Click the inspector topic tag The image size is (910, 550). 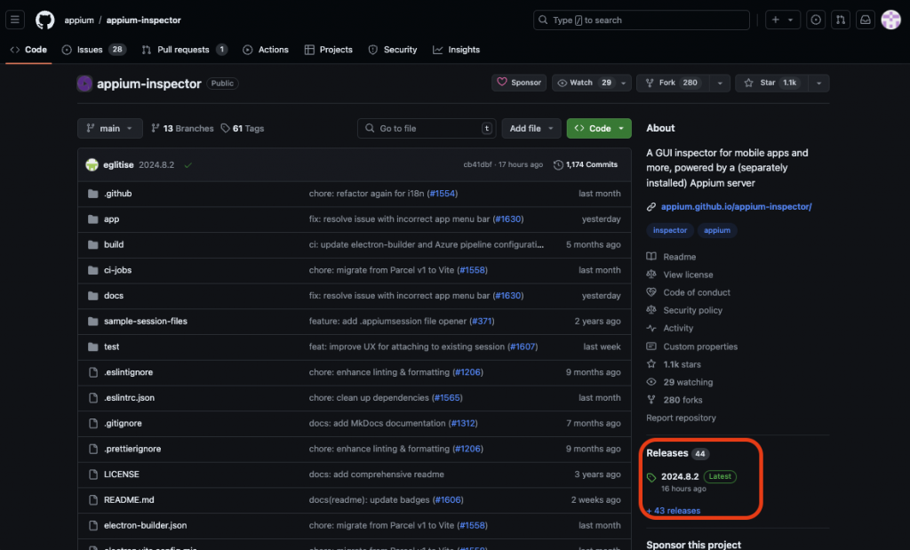(x=670, y=230)
